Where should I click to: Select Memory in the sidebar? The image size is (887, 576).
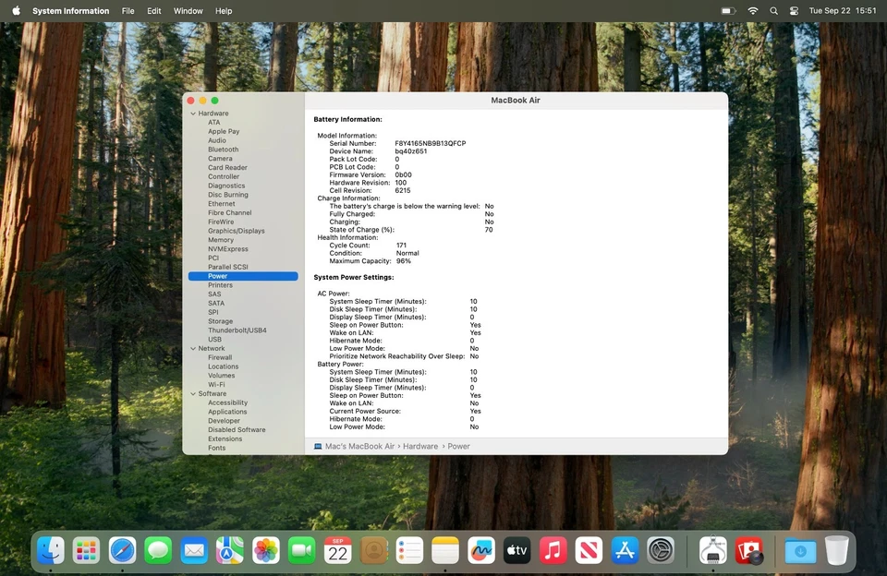tap(221, 240)
